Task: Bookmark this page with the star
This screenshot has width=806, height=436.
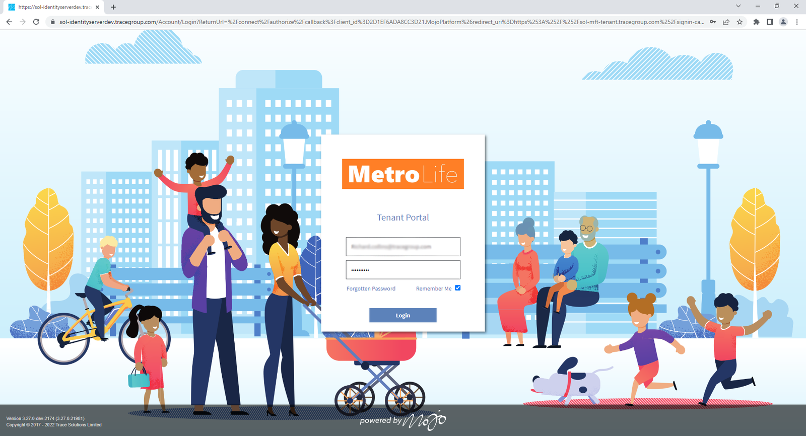Action: pyautogui.click(x=740, y=22)
